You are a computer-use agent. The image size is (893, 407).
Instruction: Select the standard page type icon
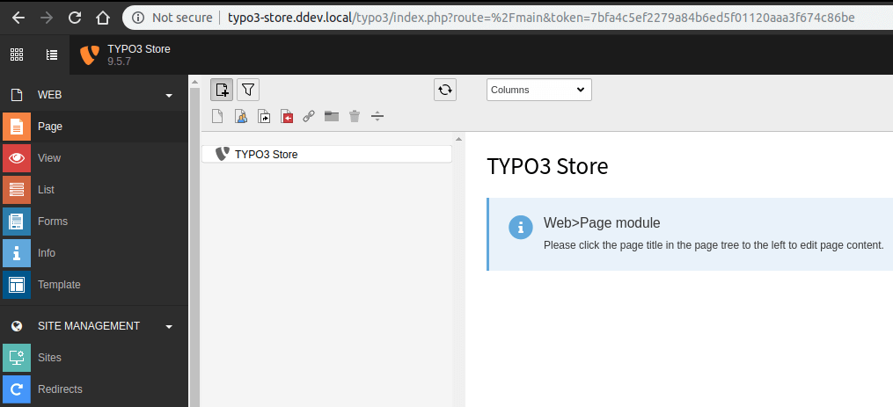coord(217,116)
